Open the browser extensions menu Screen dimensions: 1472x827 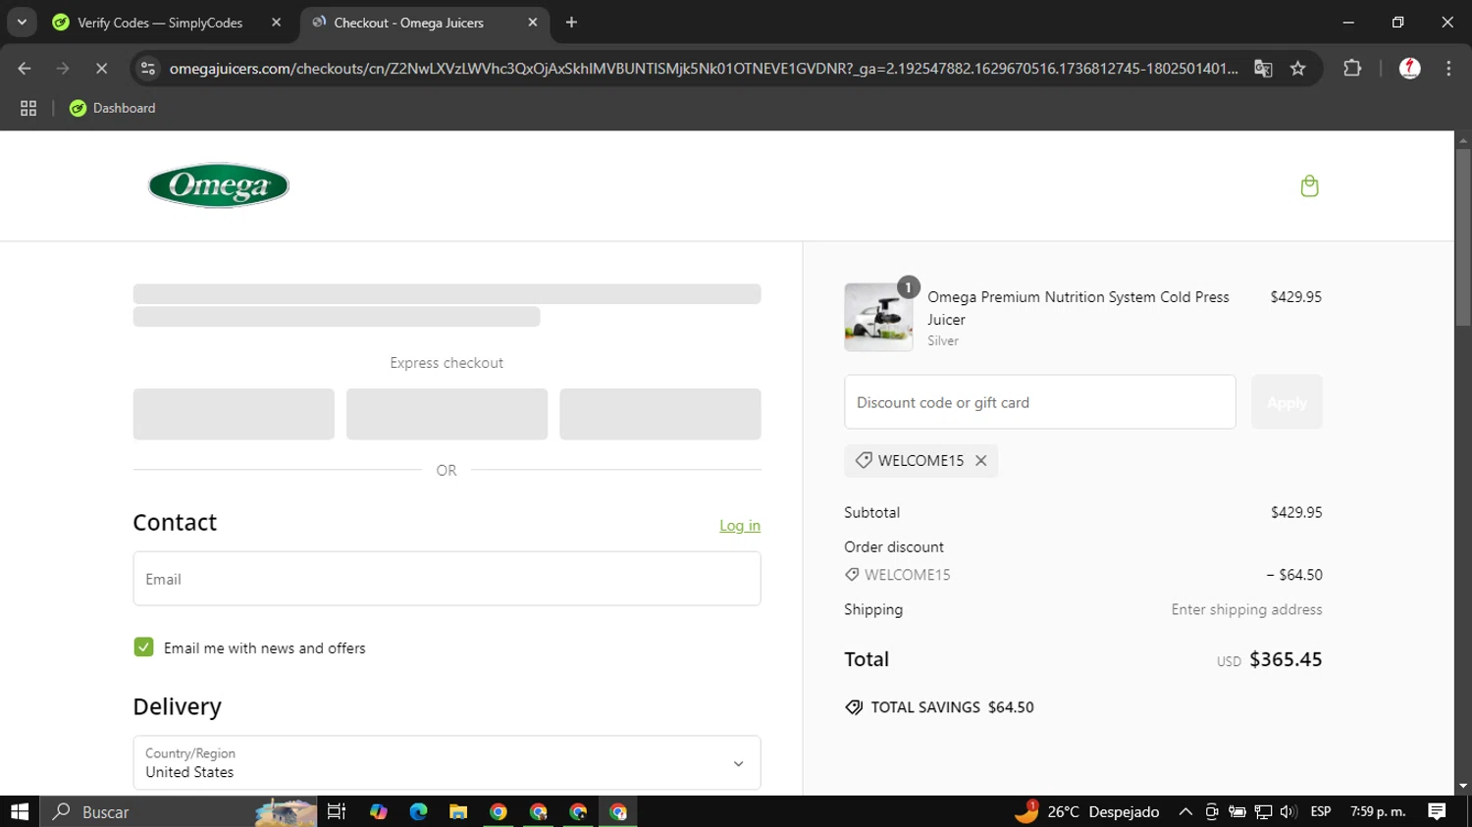point(1352,69)
